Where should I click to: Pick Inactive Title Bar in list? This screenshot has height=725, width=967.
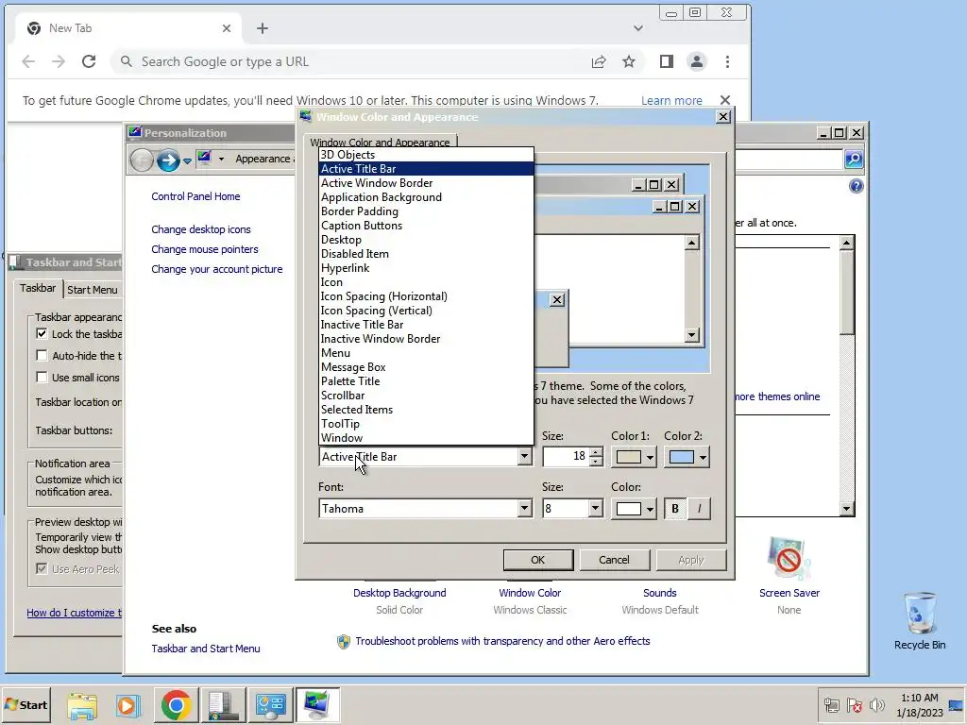click(426, 325)
